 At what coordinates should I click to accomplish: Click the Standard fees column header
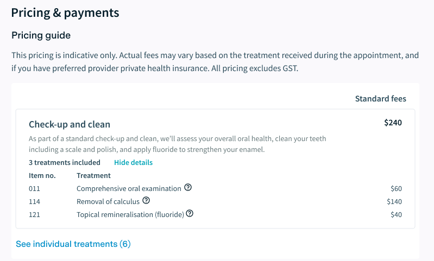[x=380, y=99]
